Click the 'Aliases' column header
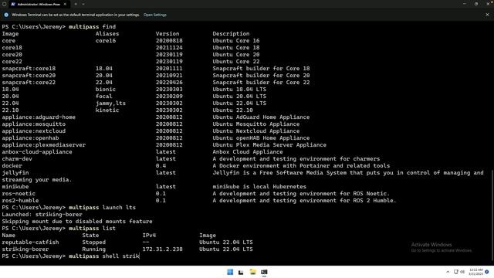 coord(107,34)
